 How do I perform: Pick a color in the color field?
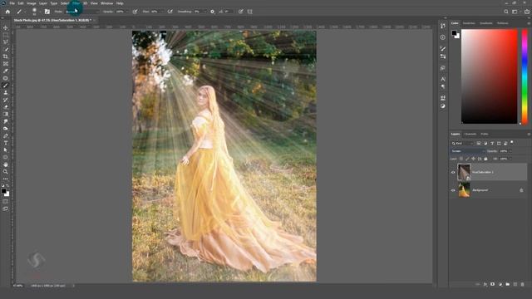point(490,76)
